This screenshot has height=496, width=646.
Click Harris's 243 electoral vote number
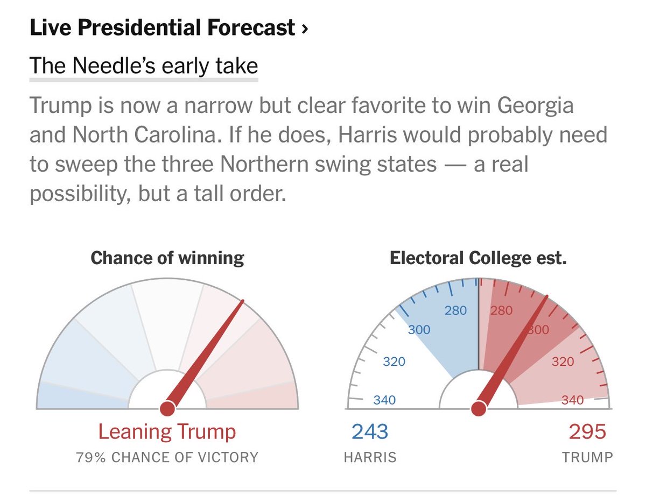[370, 431]
